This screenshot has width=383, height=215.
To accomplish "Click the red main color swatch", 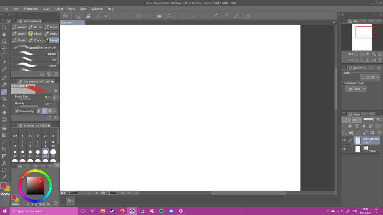I will 4,186.
